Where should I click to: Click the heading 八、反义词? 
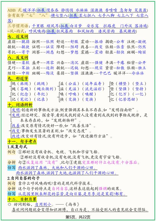click(x=18, y=57)
